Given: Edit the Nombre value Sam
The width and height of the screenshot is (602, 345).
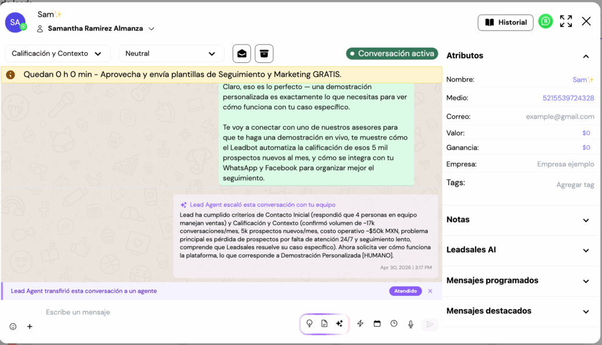Looking at the screenshot, I should tap(583, 80).
